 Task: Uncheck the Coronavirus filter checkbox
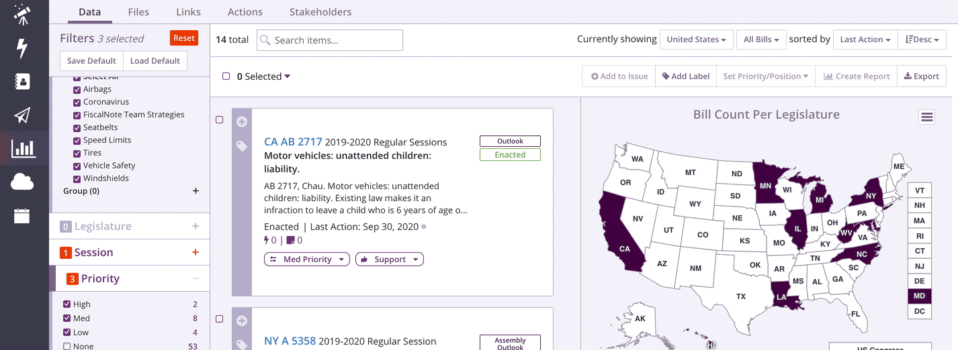[77, 102]
